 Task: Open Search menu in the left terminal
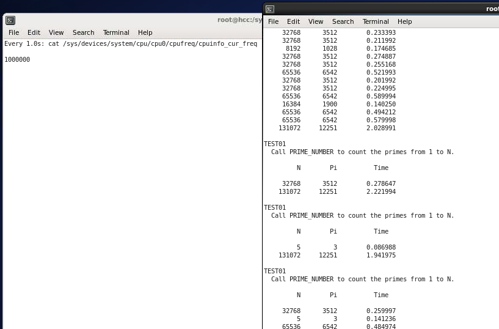(x=83, y=32)
